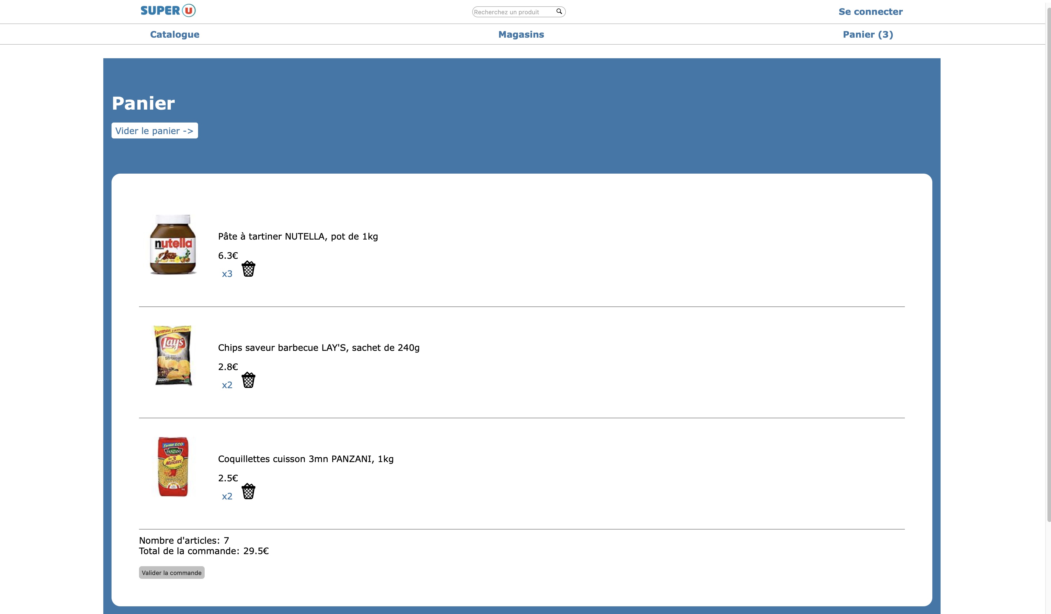Change Panzani coquillettes quantity x2
1051x614 pixels.
pos(227,496)
